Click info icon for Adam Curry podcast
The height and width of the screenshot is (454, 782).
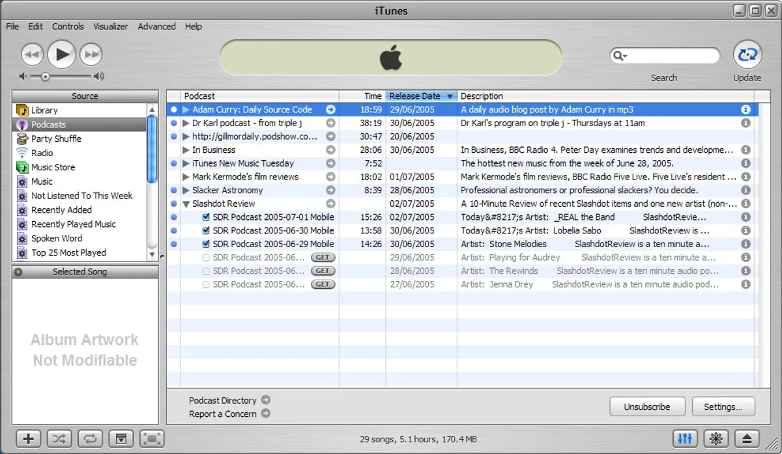click(x=746, y=110)
